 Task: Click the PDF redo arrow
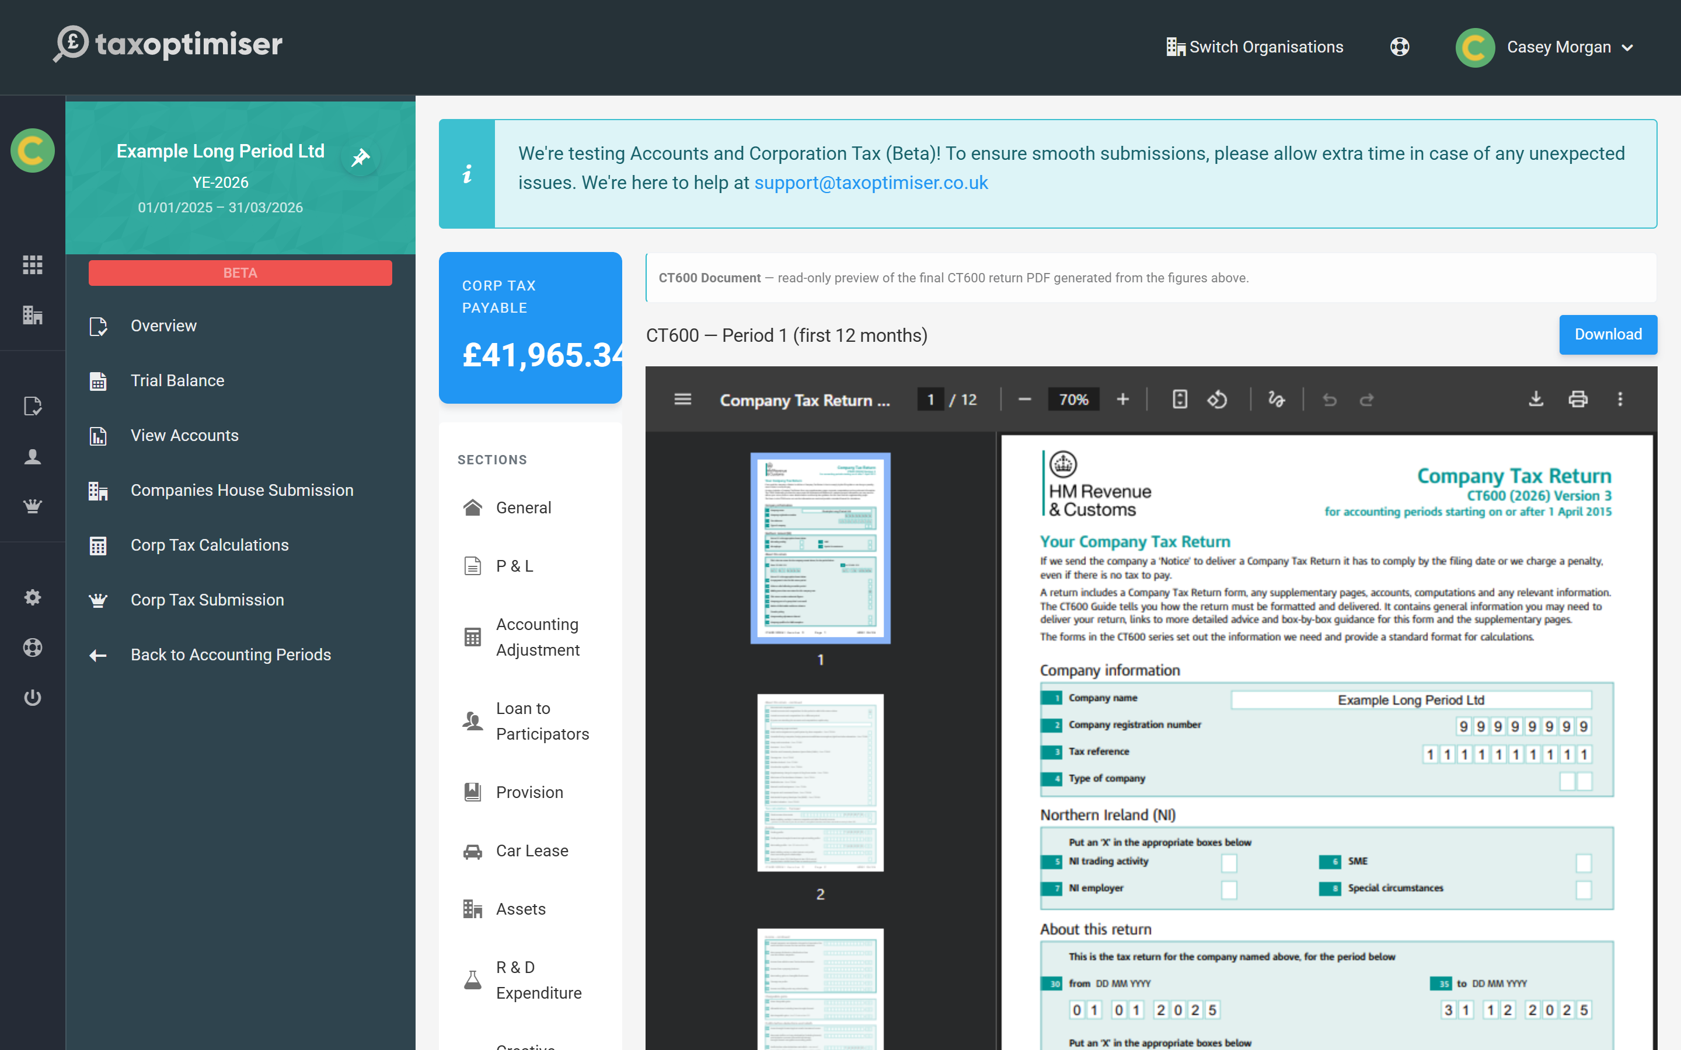[1366, 400]
